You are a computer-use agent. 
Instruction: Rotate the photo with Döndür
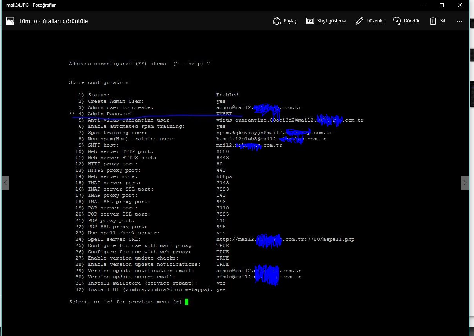pyautogui.click(x=406, y=21)
